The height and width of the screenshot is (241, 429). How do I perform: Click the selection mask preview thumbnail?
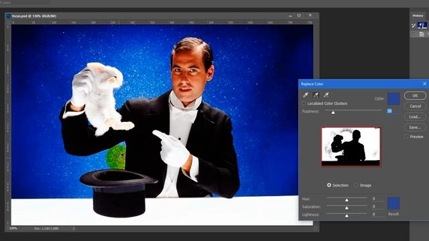click(351, 147)
